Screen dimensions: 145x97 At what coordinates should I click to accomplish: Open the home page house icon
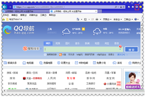point(129,7)
